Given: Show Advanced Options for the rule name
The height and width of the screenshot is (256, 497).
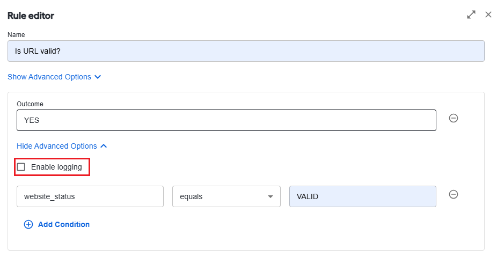Looking at the screenshot, I should (49, 77).
